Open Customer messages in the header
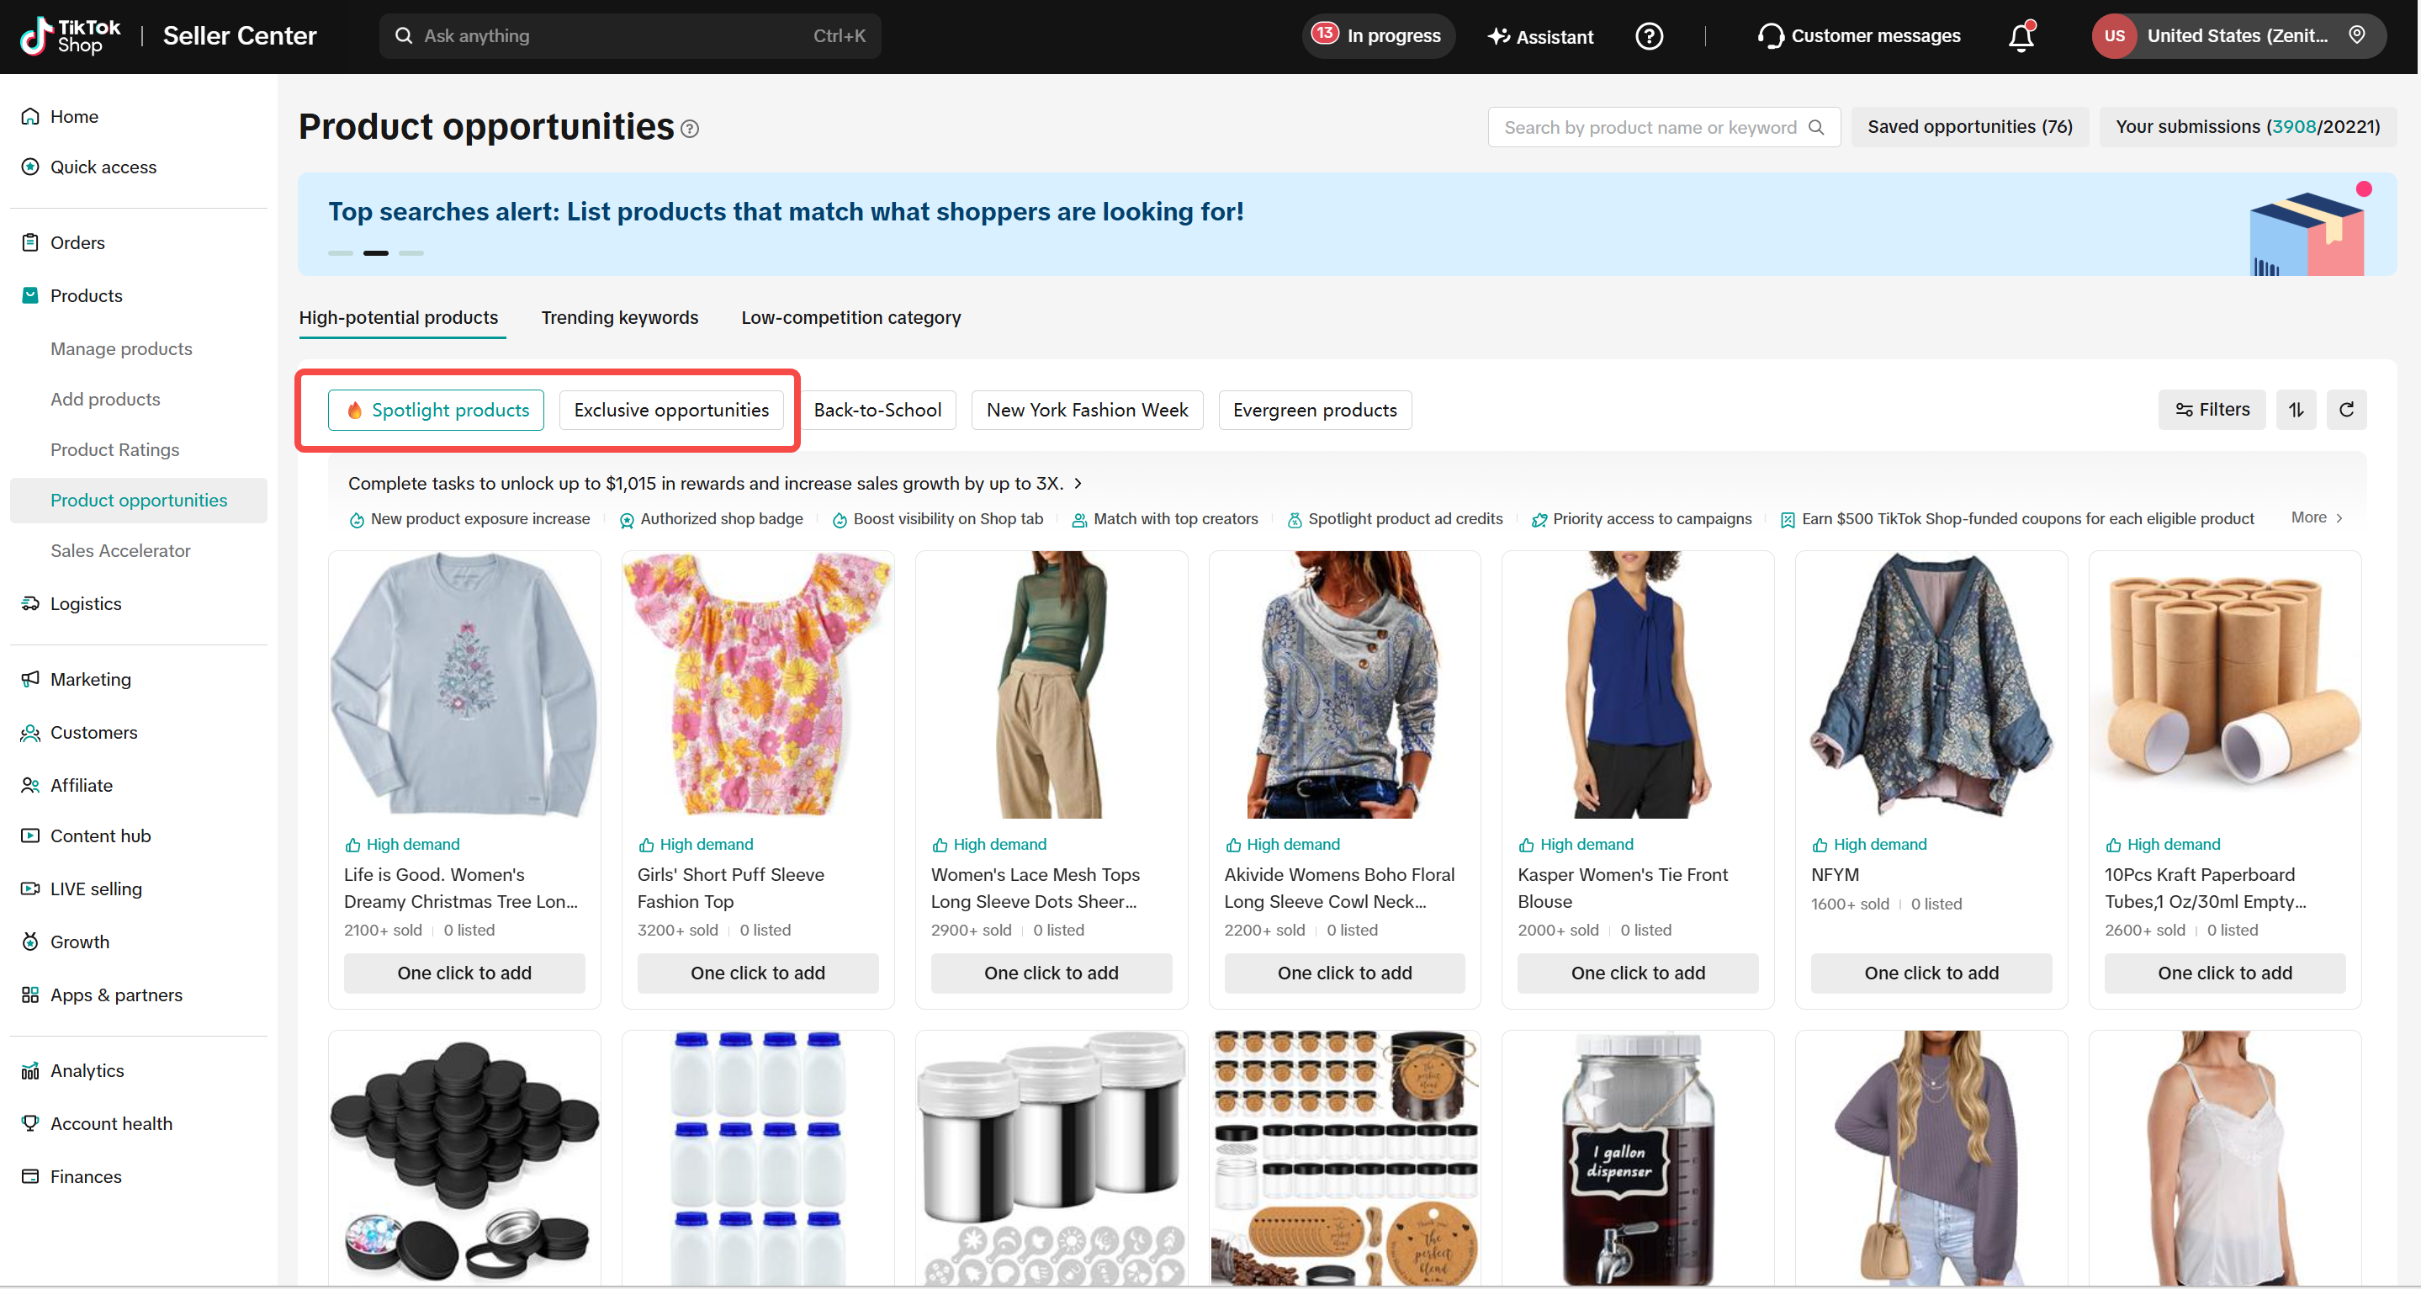The image size is (2421, 1289). tap(1859, 35)
